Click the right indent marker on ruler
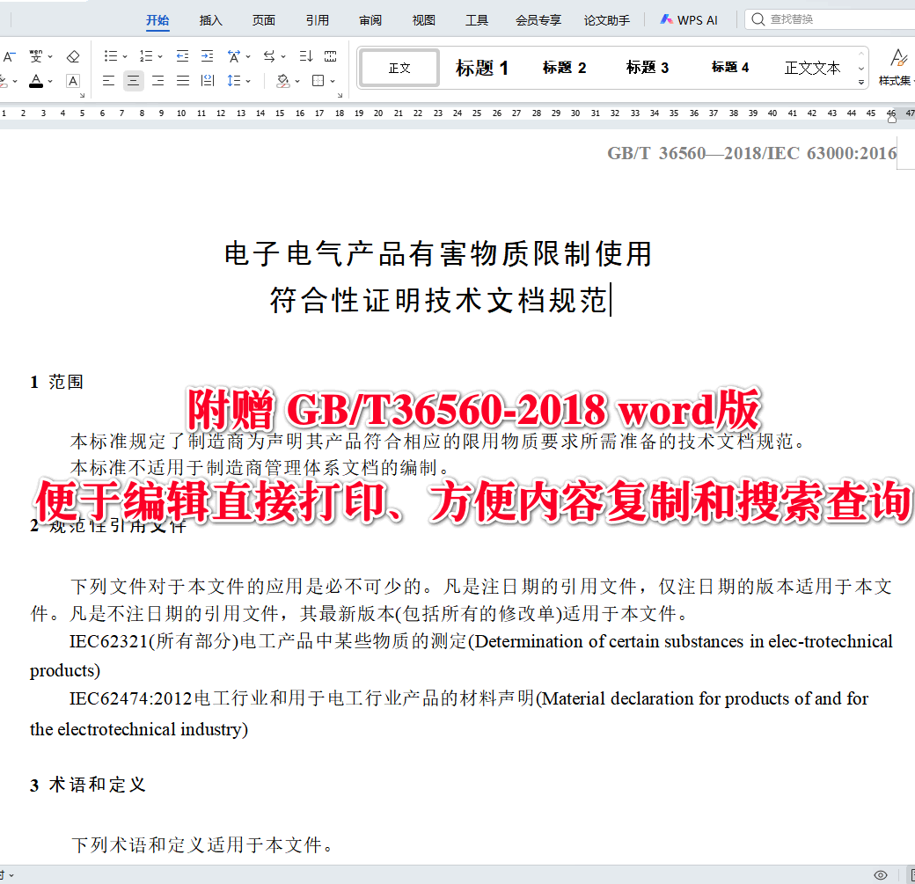915x884 pixels. tap(891, 119)
